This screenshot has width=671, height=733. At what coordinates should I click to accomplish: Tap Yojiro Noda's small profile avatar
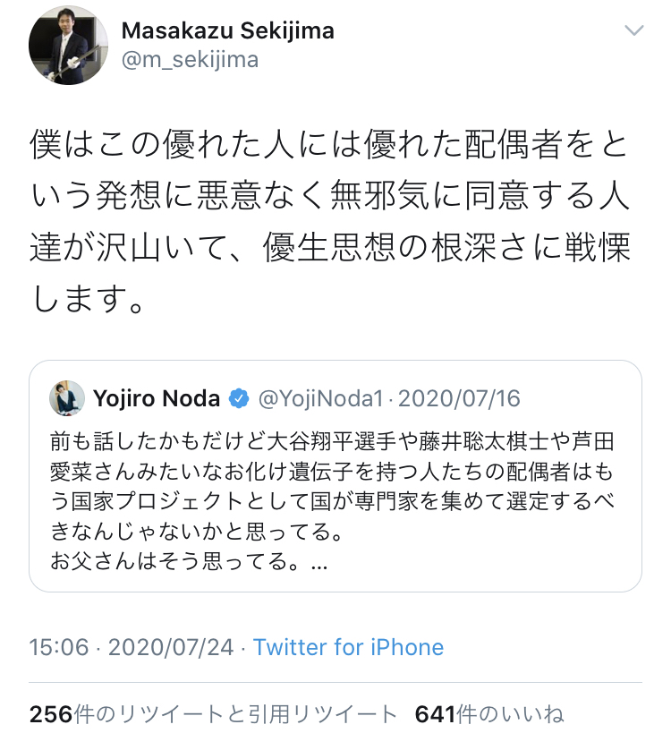[67, 398]
